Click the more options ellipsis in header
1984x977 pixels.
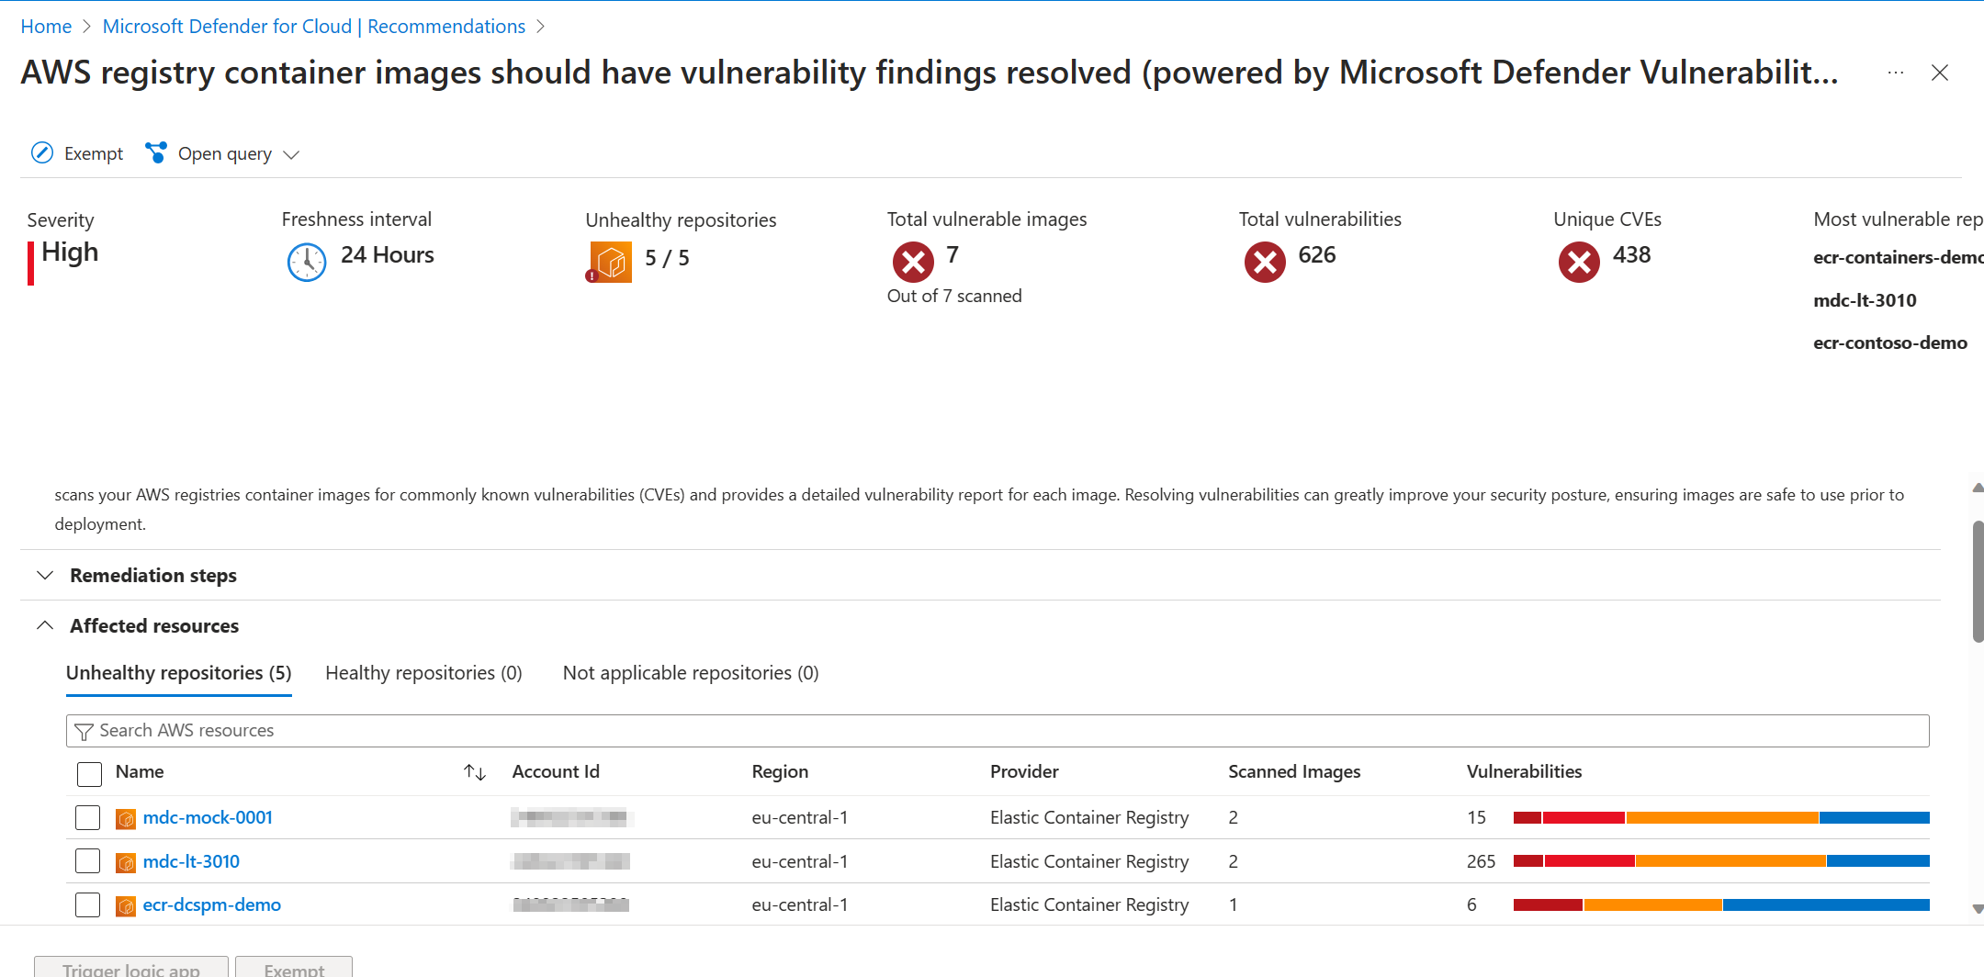(1896, 73)
